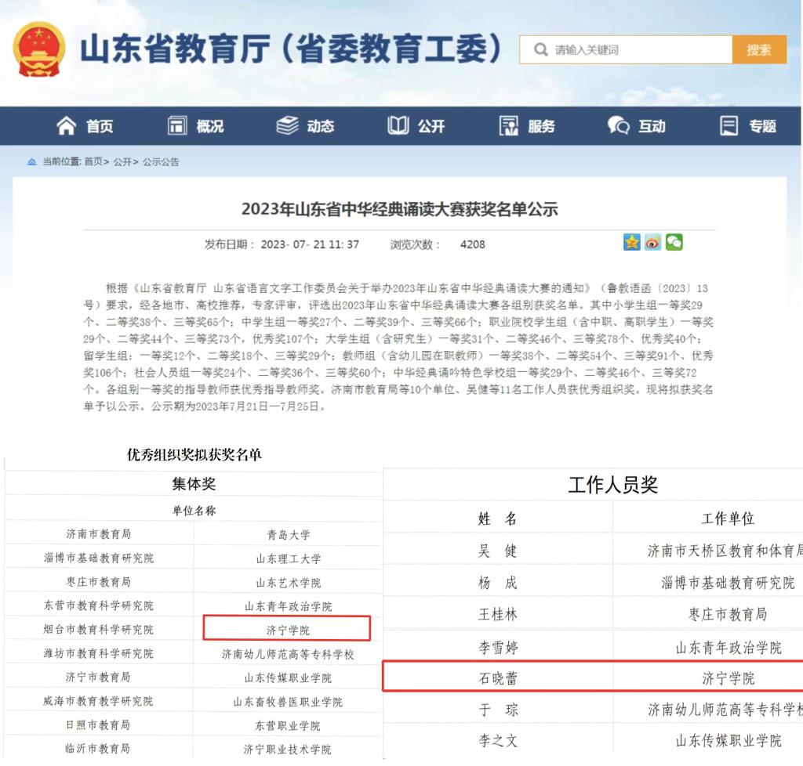Go to 首页 via breadcrumb link
The image size is (803, 766).
click(93, 162)
